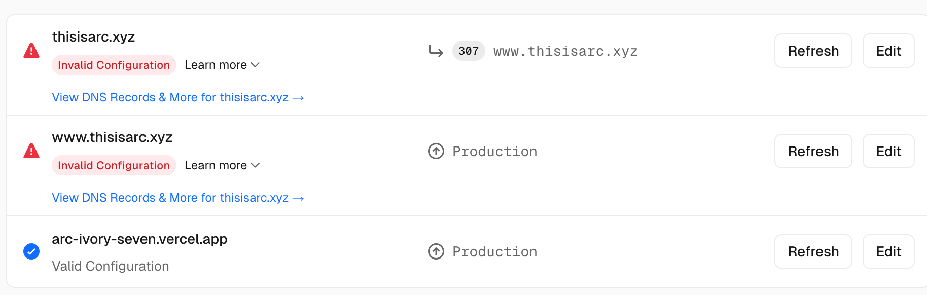Viewport: 927px width, 295px height.
Task: Refresh the arc-ivory-seven.vercel.app domain
Action: 813,251
